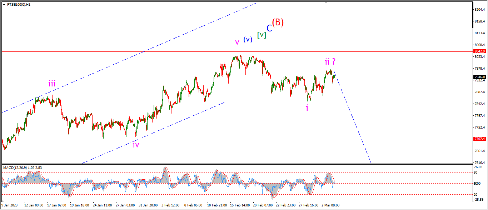Viewport: 488px width, 210px height.
Task: Select the 8042.9 red price label
Action: pyautogui.click(x=480, y=51)
